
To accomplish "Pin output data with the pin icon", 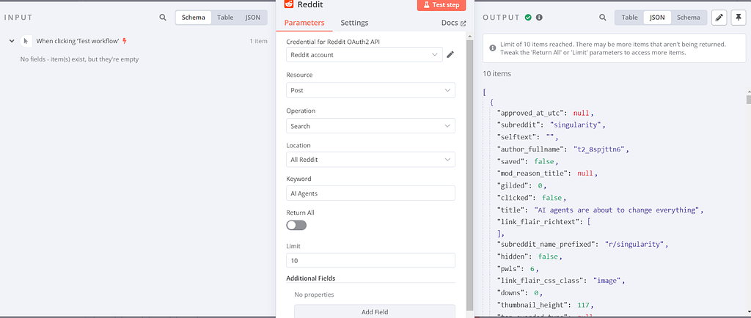I will 738,17.
